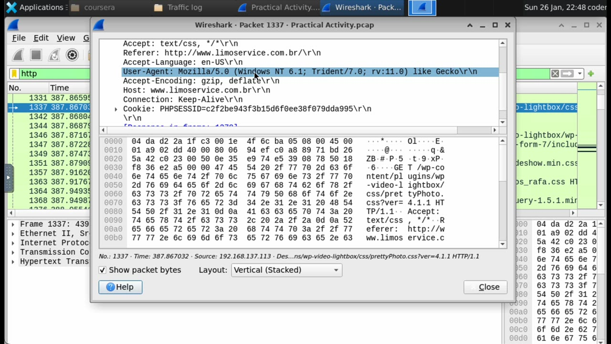
Task: Open the display filter history dropdown arrow
Action: click(579, 74)
